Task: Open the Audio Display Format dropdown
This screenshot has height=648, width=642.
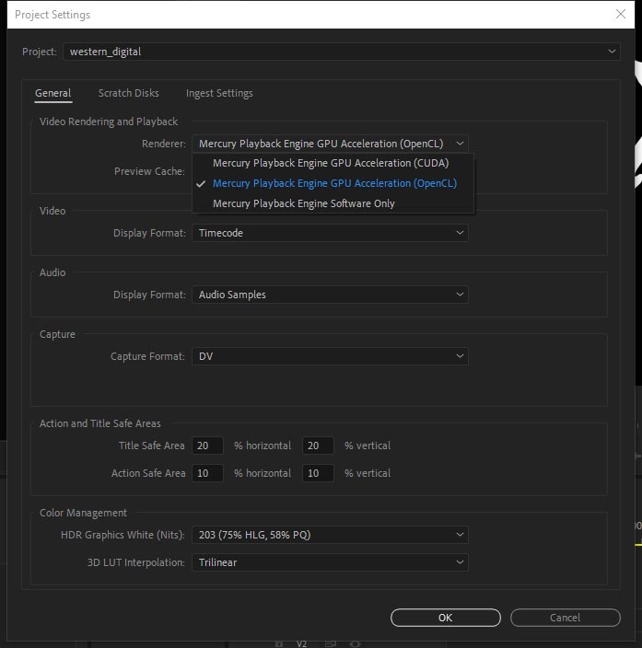Action: [x=330, y=295]
